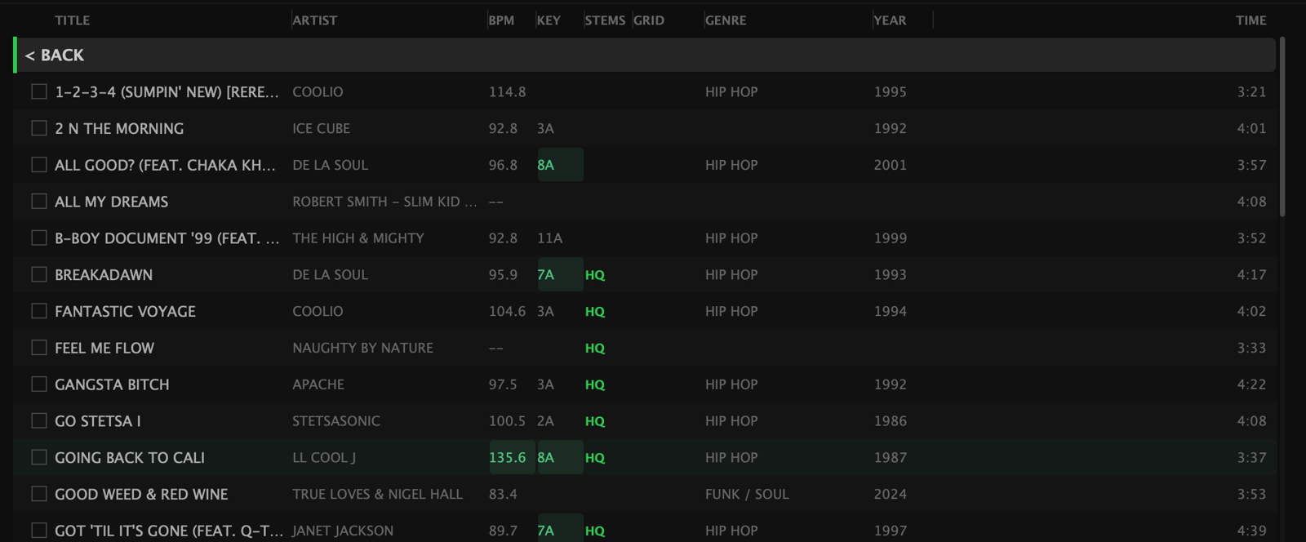
Task: Click the 2024 year cell
Action: tap(891, 494)
